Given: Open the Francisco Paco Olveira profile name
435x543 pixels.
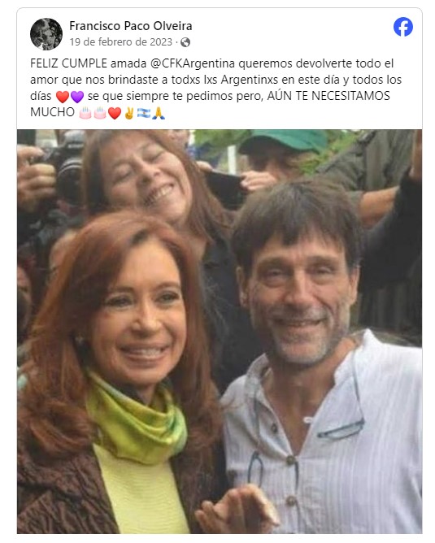Looking at the screenshot, I should (x=131, y=26).
